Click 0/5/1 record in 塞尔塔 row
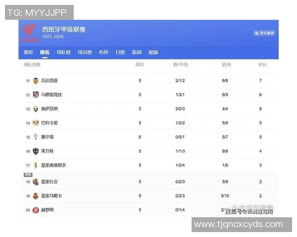 (180, 137)
